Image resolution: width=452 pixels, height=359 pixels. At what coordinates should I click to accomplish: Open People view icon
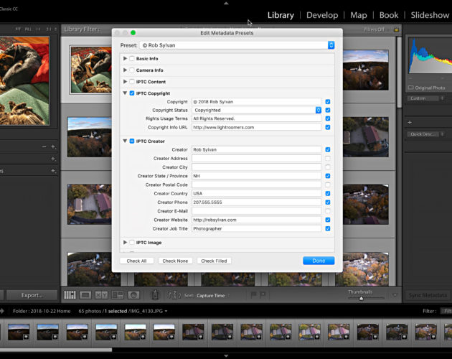pos(133,295)
